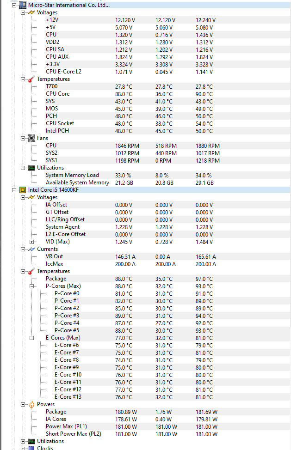
Task: Select the CPU E-Core L2 row
Action: [167, 72]
